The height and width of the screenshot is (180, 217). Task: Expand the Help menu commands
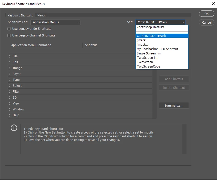pos(10,115)
